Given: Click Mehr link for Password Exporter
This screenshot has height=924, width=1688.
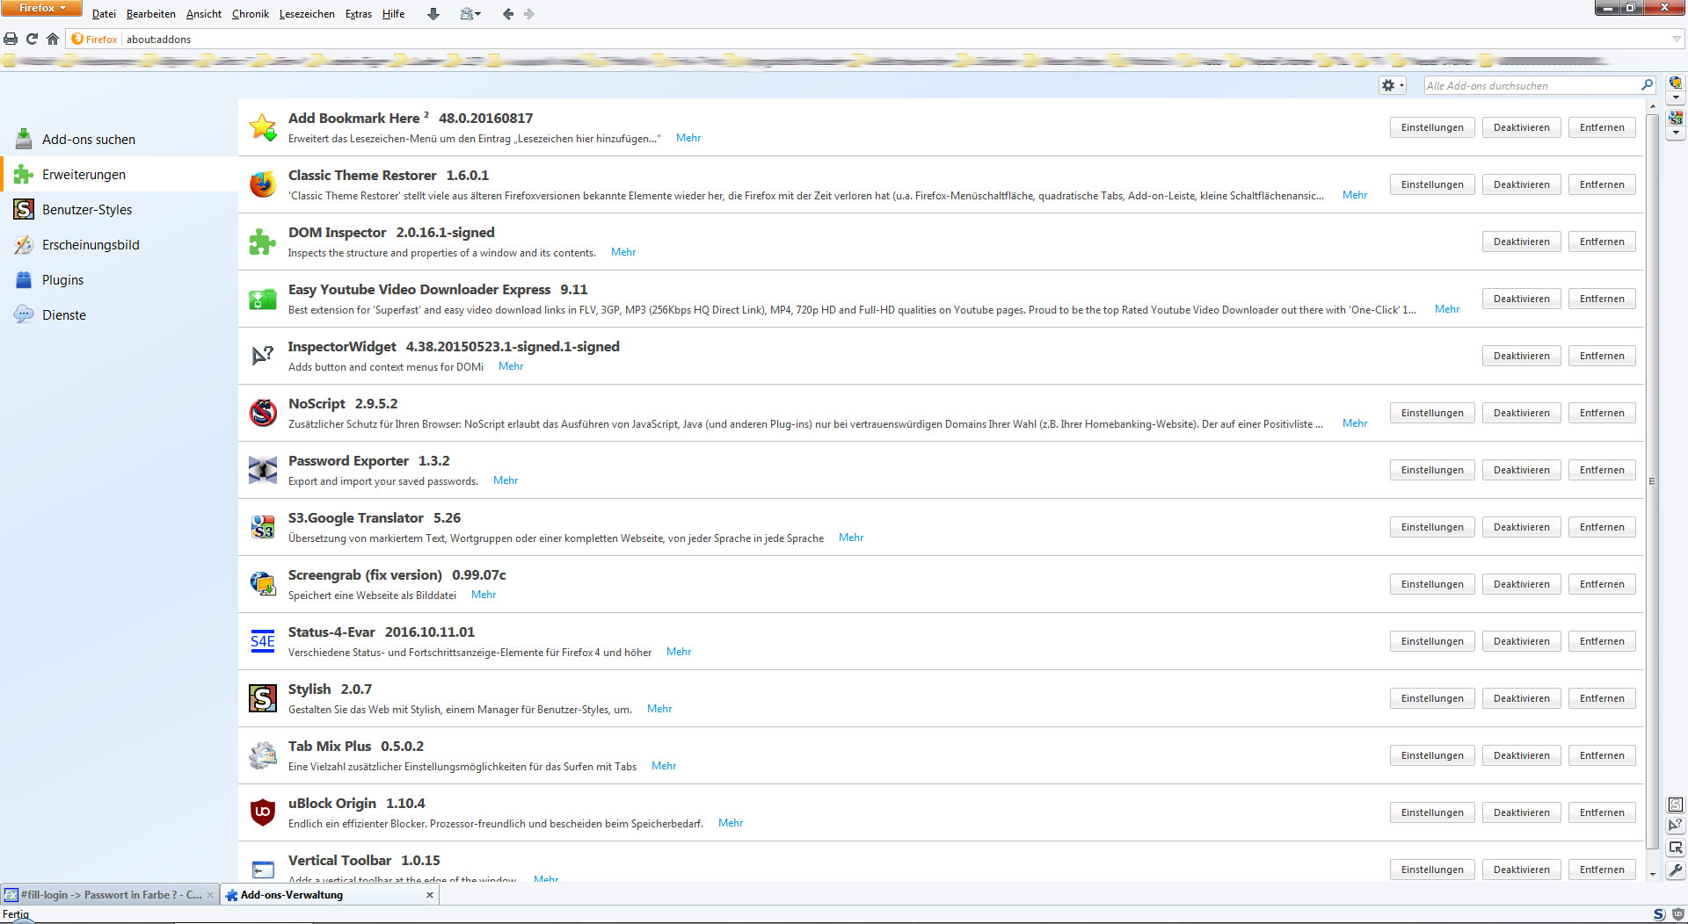Looking at the screenshot, I should point(505,480).
